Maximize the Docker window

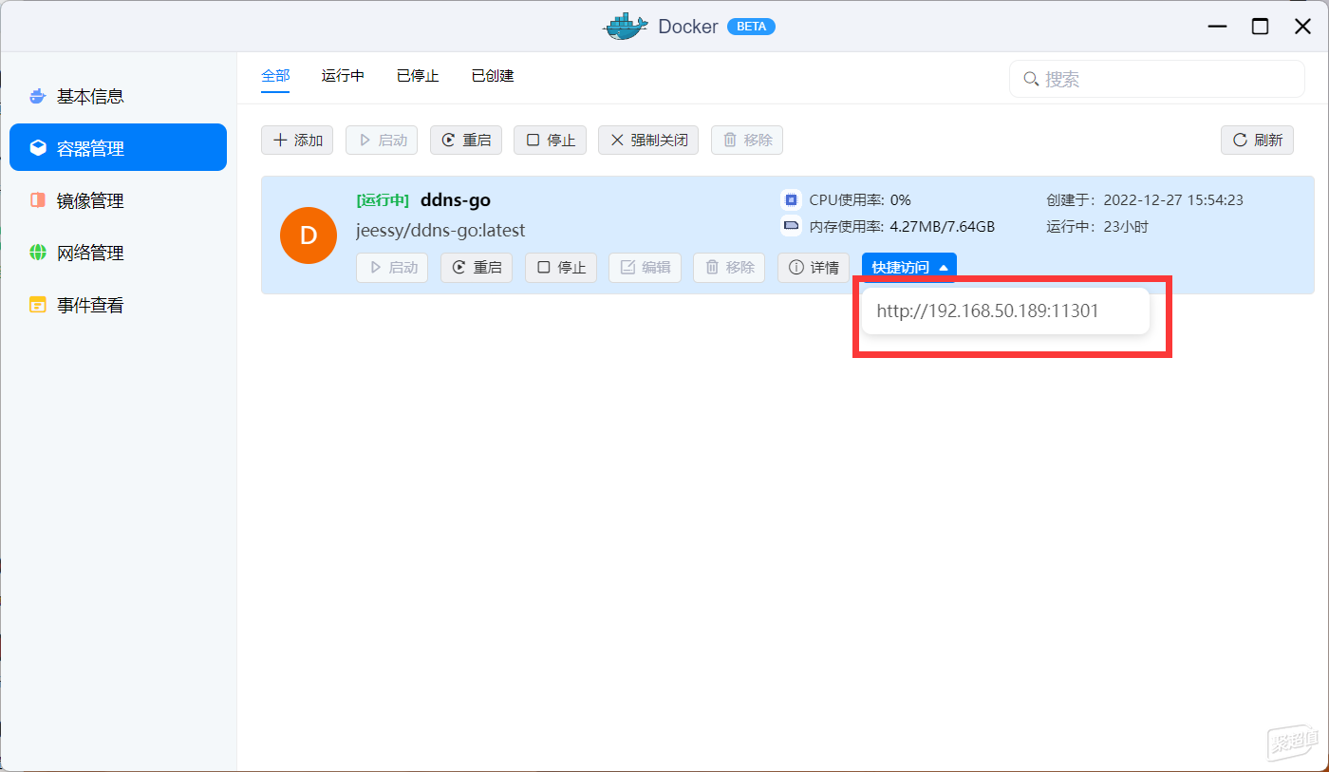point(1260,27)
